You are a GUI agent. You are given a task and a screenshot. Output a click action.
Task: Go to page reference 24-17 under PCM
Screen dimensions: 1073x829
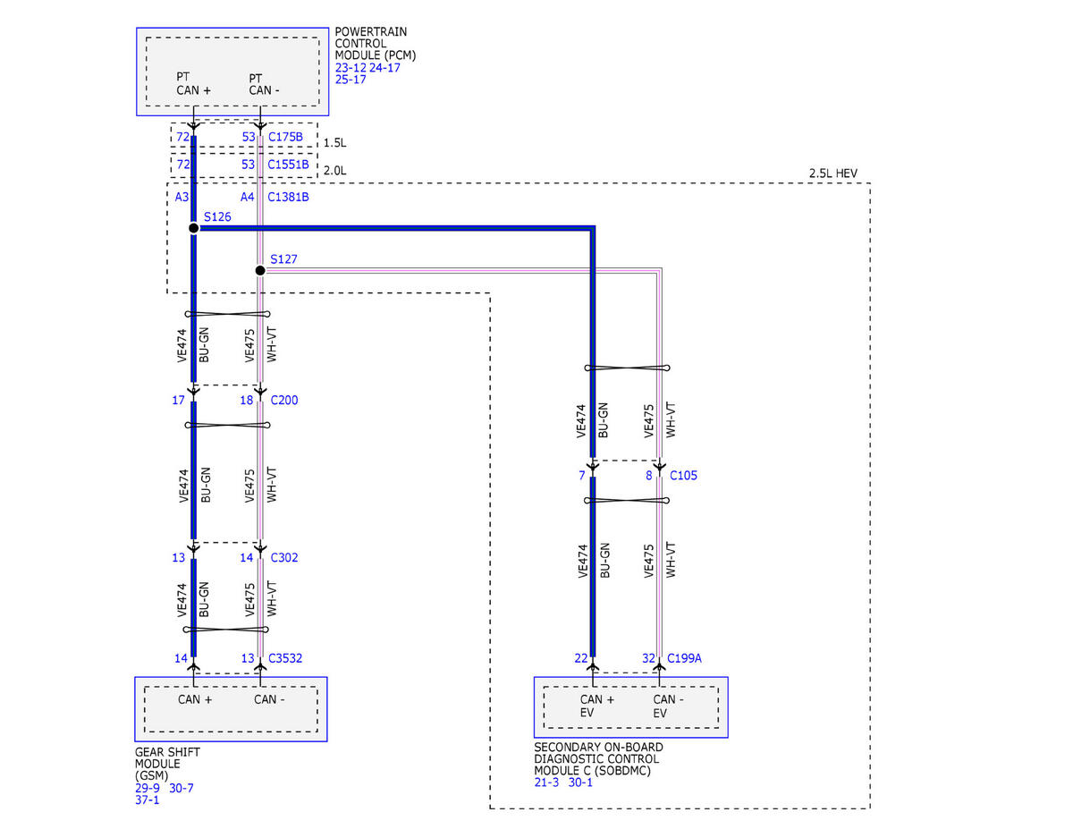tap(384, 67)
